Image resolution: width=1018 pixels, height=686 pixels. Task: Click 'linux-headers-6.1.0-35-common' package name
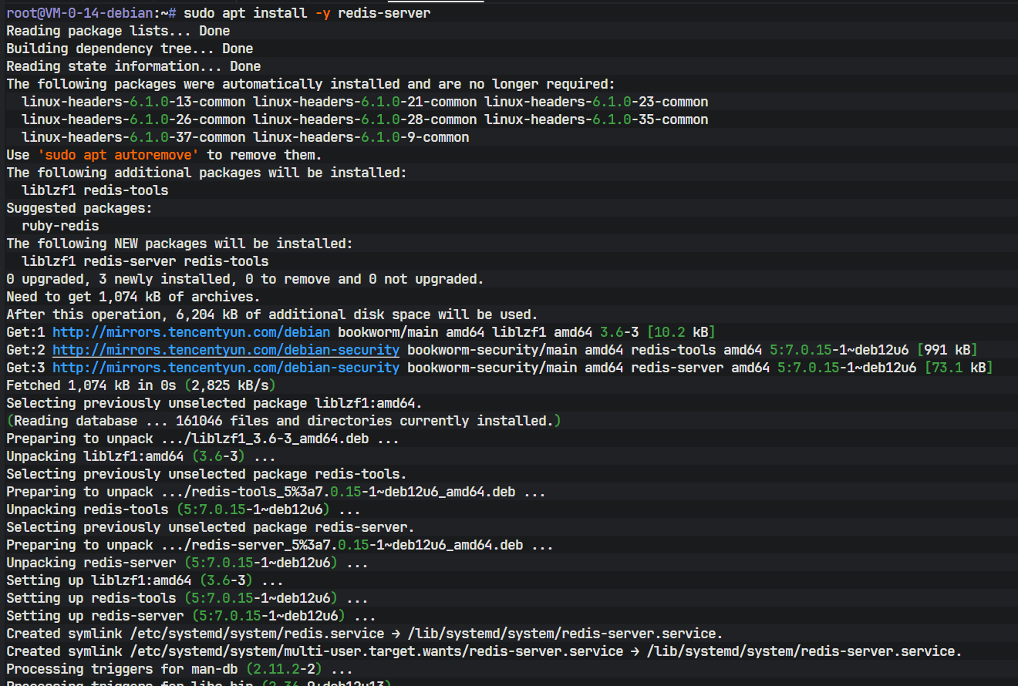coord(596,119)
